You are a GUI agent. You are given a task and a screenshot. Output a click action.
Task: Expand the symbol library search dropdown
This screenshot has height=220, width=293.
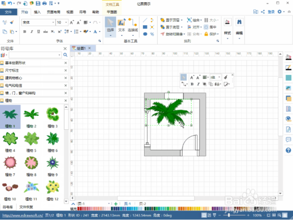click(x=59, y=55)
